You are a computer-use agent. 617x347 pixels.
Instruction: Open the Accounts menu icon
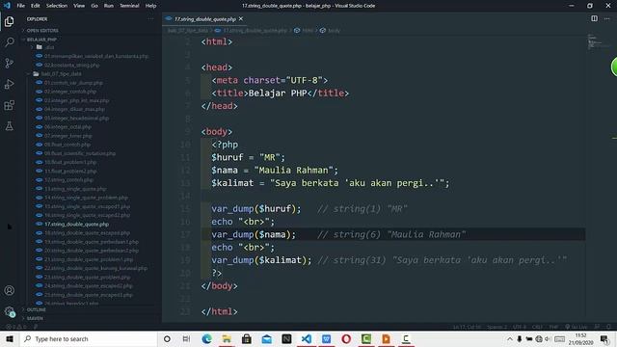9,290
